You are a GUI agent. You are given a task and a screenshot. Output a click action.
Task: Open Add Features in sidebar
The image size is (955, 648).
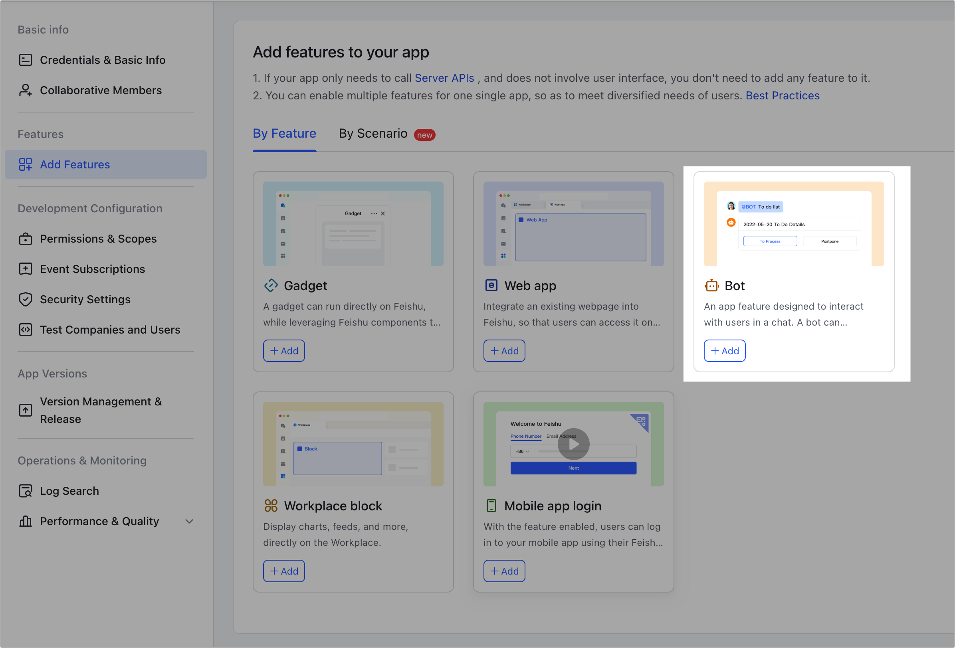click(75, 165)
